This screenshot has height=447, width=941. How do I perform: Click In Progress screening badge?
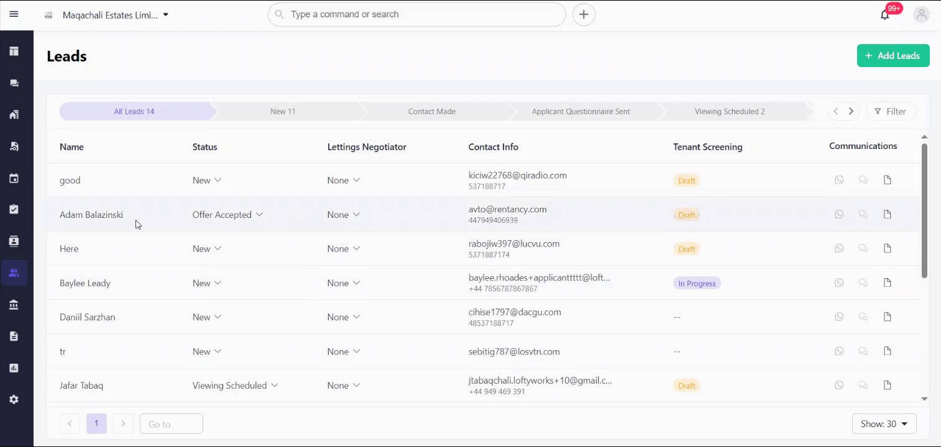[697, 284]
